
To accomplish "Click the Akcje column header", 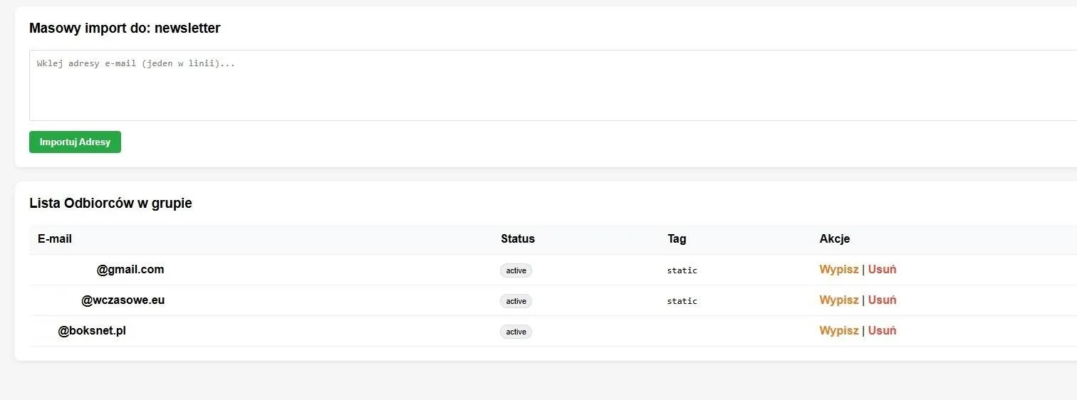I will 834,239.
